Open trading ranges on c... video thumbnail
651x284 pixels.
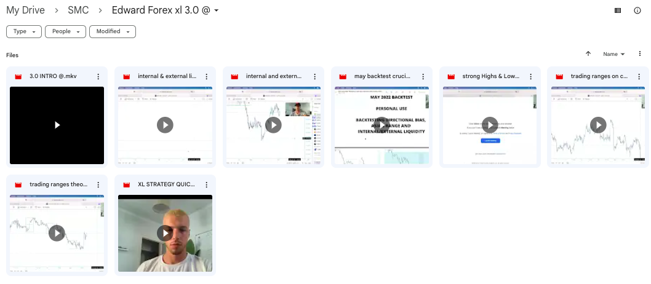[x=597, y=125]
